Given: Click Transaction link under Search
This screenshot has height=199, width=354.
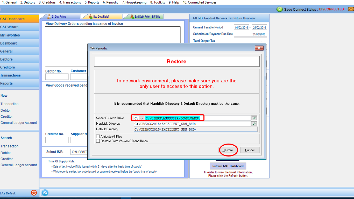Looking at the screenshot, I should [x=9, y=146].
